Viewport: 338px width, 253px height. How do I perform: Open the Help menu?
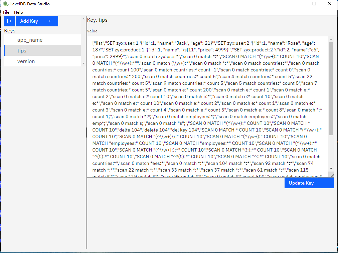[19, 12]
